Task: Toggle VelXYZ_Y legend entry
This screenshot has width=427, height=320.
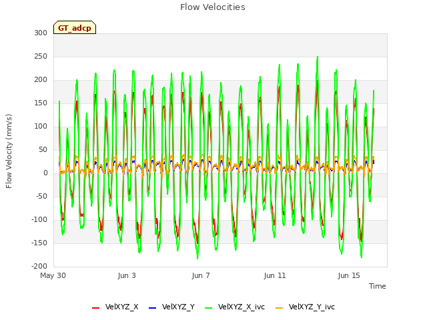Action: click(172, 307)
